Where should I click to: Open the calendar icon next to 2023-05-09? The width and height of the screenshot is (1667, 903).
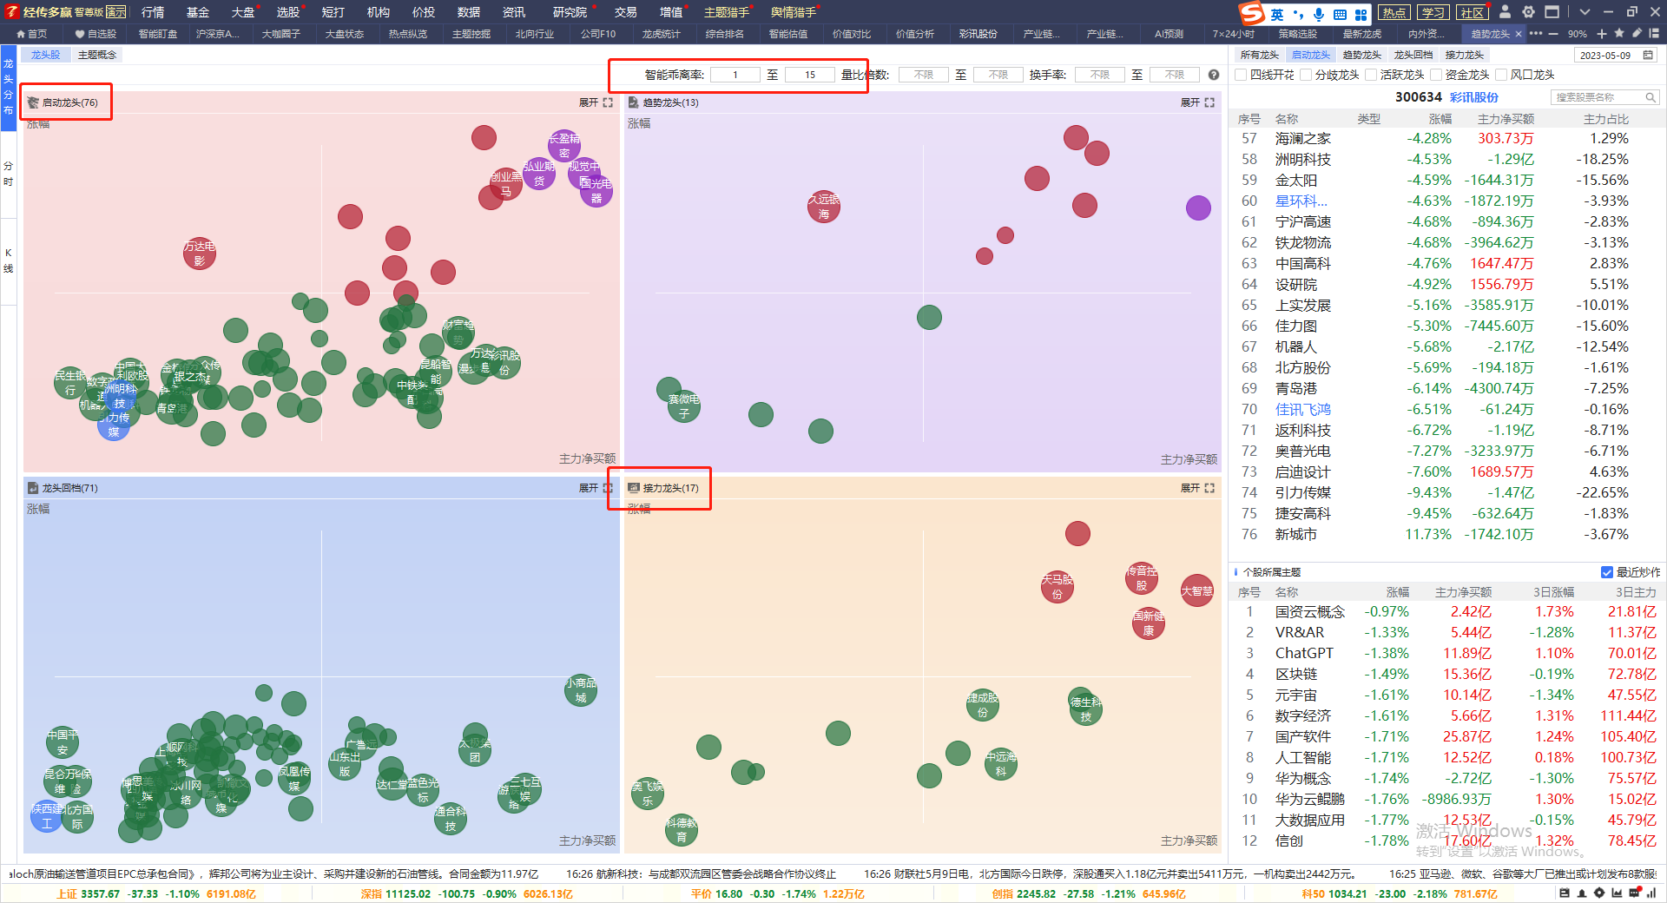[x=1648, y=55]
